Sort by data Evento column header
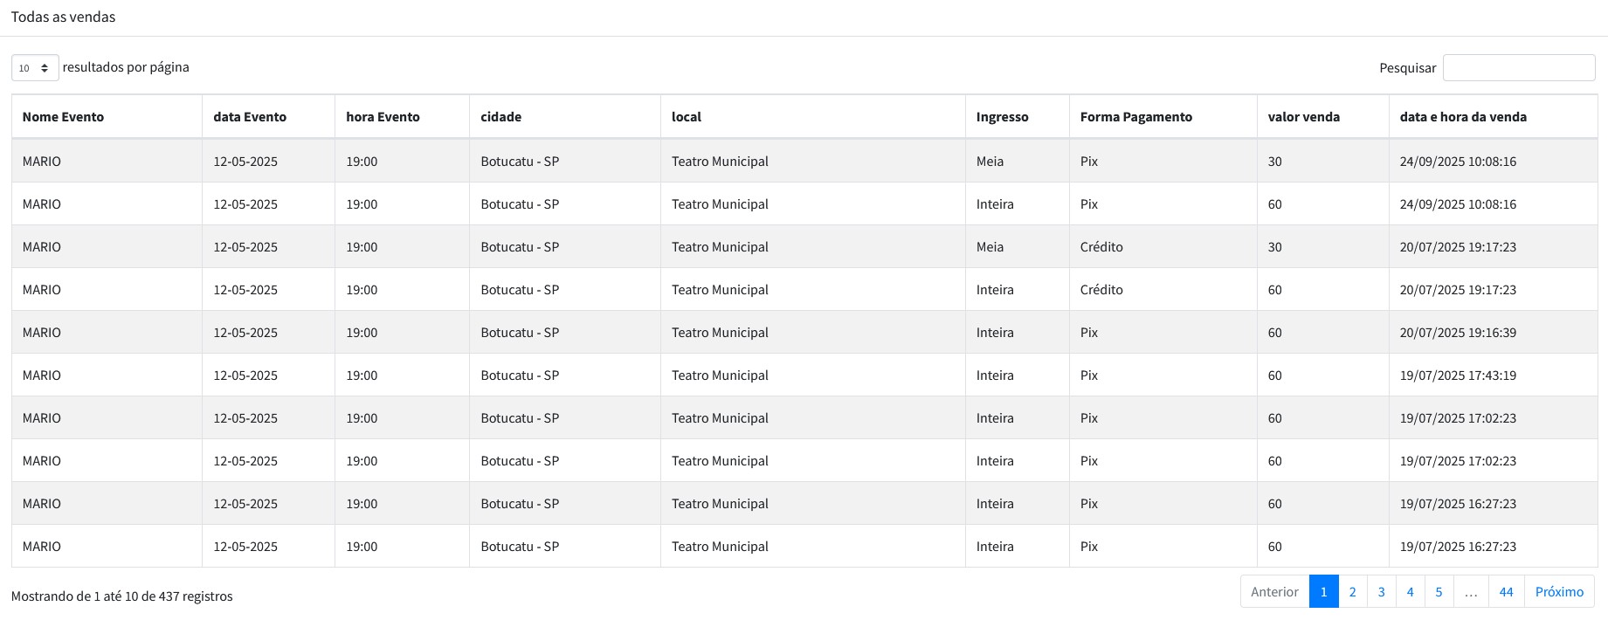1608x620 pixels. tap(250, 117)
